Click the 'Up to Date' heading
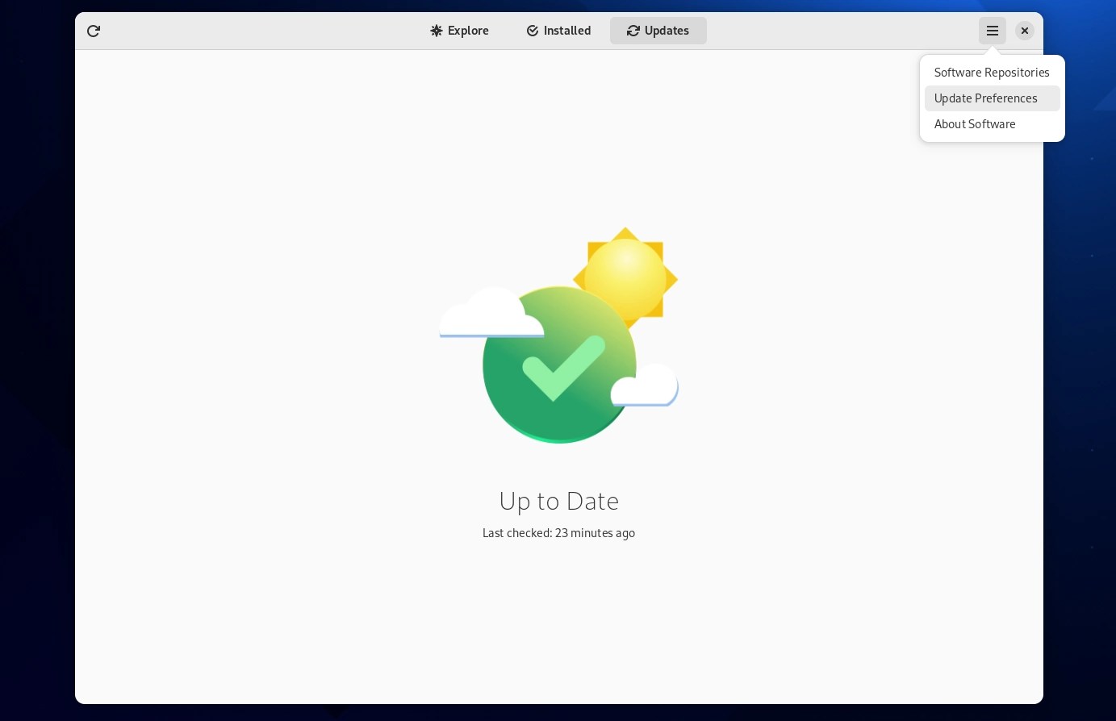Screen dimensions: 1116x721 pos(558,501)
